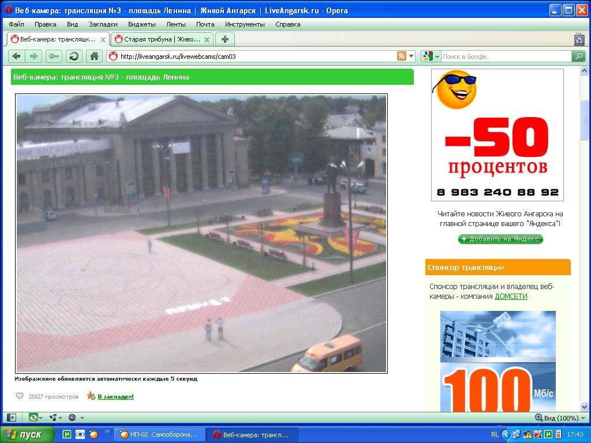The width and height of the screenshot is (591, 443).
Task: Click the В закладки! link
Action: click(115, 396)
